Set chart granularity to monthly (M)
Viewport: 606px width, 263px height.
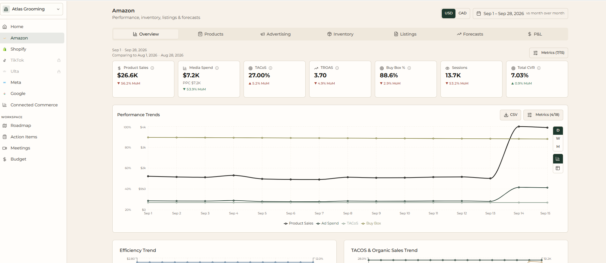pos(558,147)
